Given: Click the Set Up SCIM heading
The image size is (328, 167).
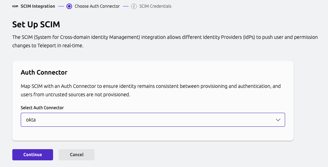Looking at the screenshot, I should 36,25.
